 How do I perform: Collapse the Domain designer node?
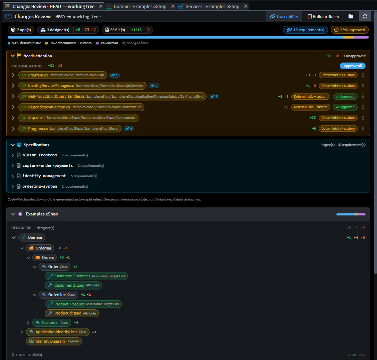tap(14, 238)
